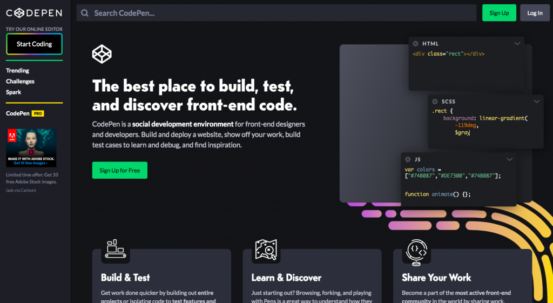
Task: Expand the HTML panel chevron
Action: pos(517,44)
